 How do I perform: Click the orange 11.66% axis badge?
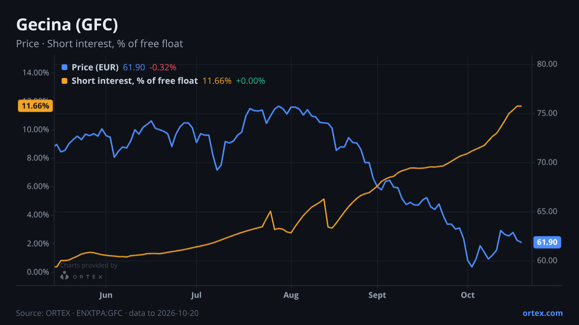pos(36,106)
